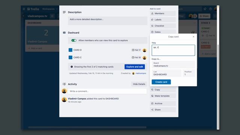Click the Make template icon

(152, 96)
